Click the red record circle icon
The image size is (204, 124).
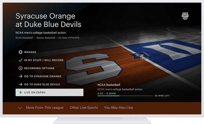click(x=20, y=68)
